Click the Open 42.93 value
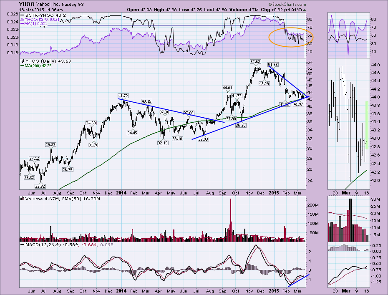The width and height of the screenshot is (388, 295). pos(139,10)
